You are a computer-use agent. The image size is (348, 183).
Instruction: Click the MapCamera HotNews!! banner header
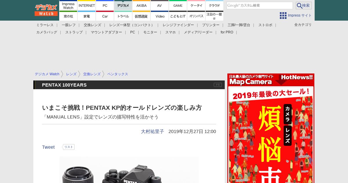pyautogui.click(x=271, y=80)
